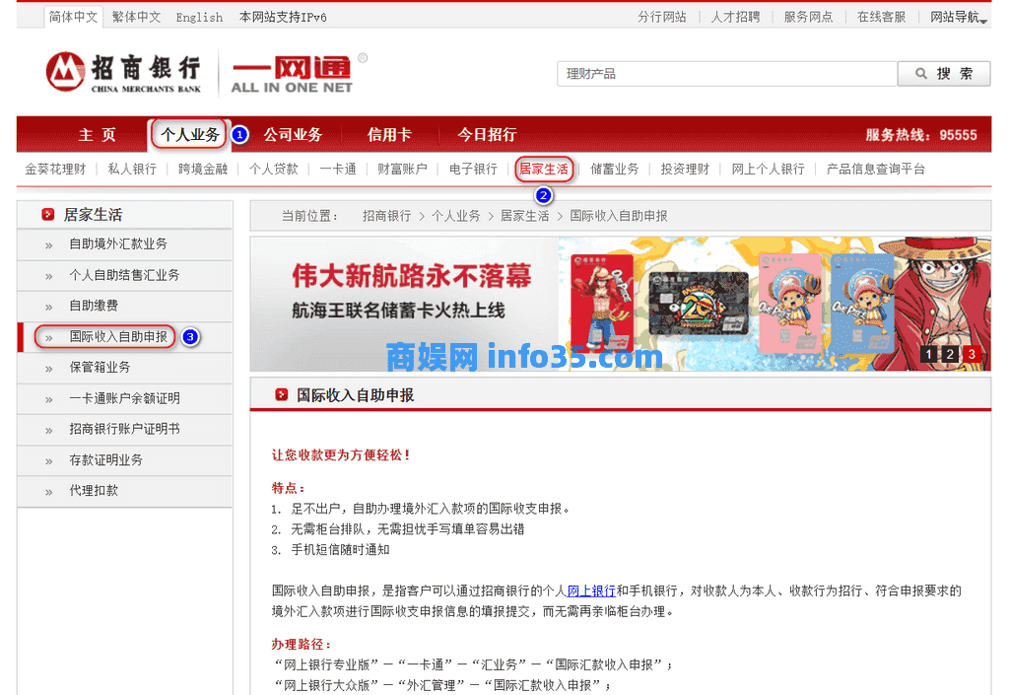
Task: Open 个人贷款 submenu item
Action: tap(274, 170)
